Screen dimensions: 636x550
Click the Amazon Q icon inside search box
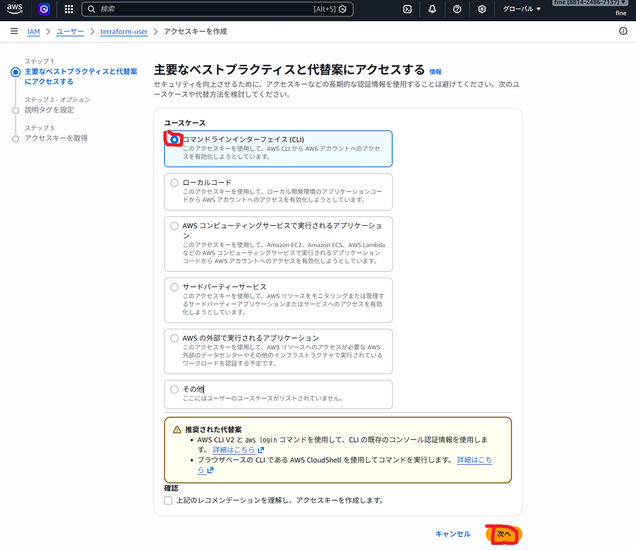[343, 9]
